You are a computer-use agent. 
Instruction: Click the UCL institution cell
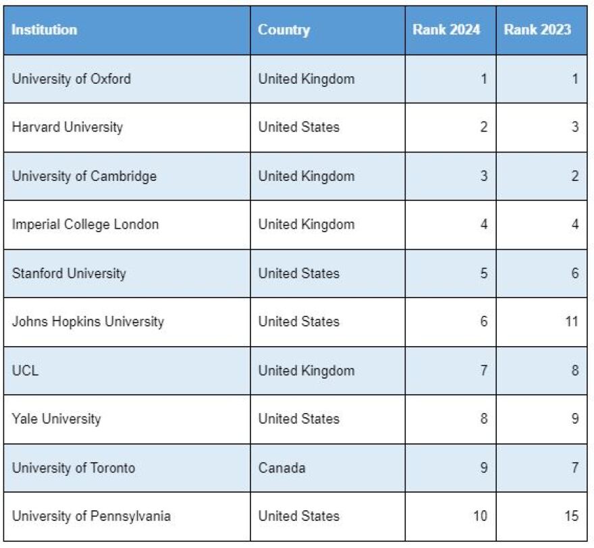click(x=26, y=371)
